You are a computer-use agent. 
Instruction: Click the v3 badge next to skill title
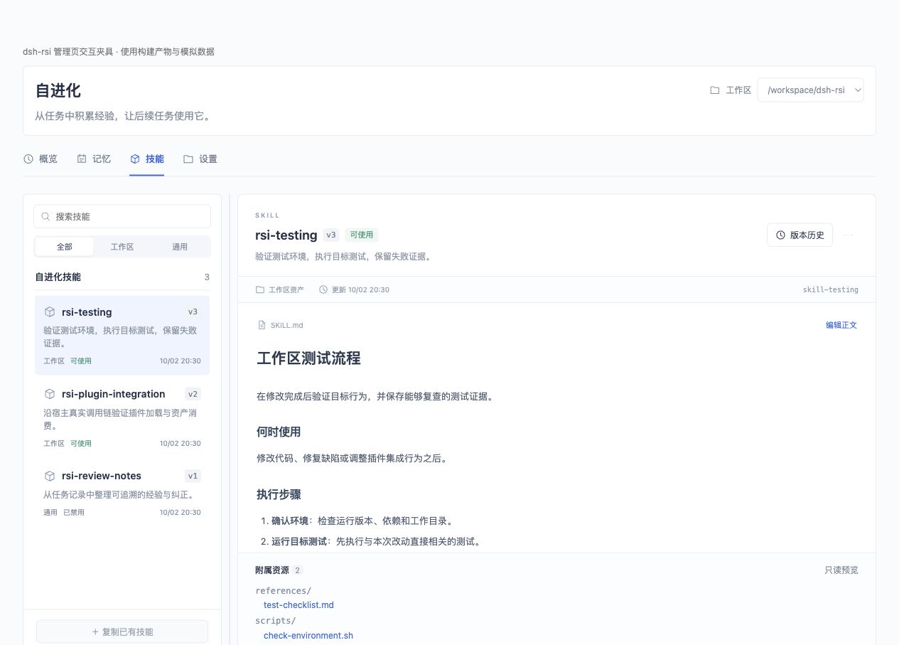point(331,235)
